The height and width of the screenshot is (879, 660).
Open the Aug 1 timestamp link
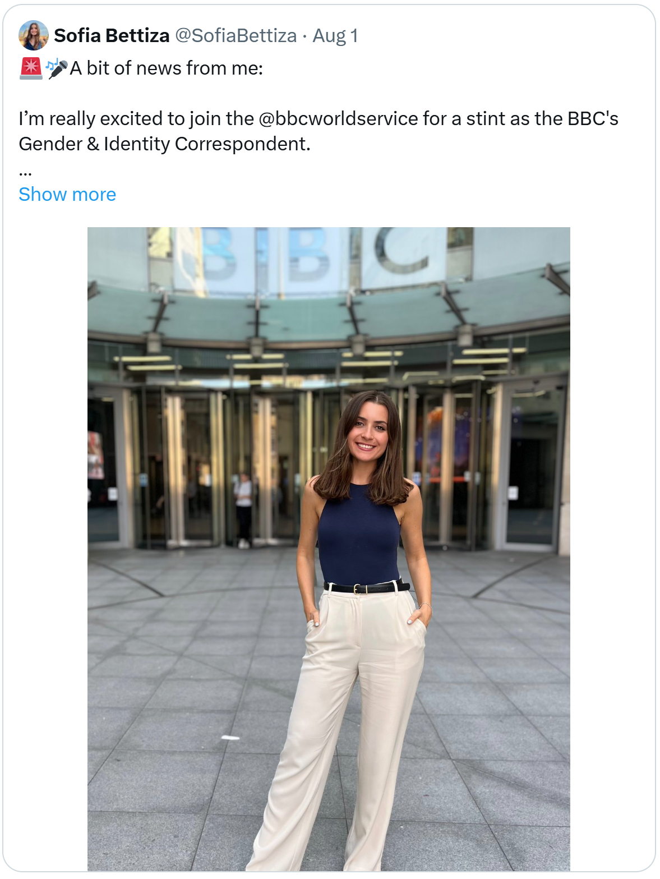(335, 35)
